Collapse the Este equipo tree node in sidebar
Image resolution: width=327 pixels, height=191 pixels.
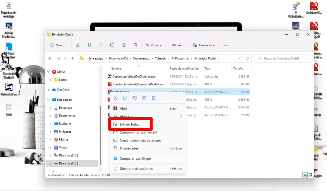(x=49, y=100)
